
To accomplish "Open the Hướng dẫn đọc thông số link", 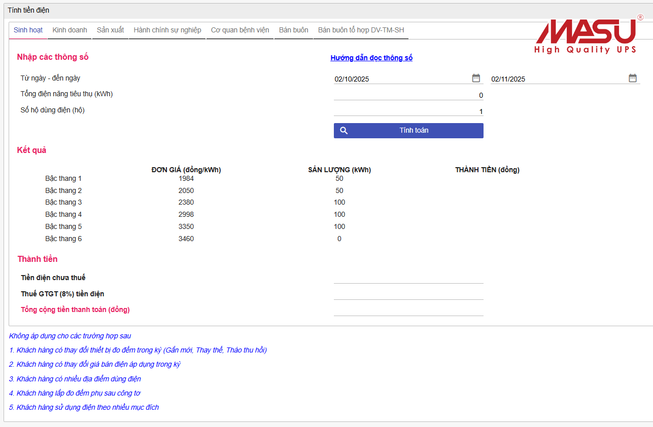I will [371, 58].
